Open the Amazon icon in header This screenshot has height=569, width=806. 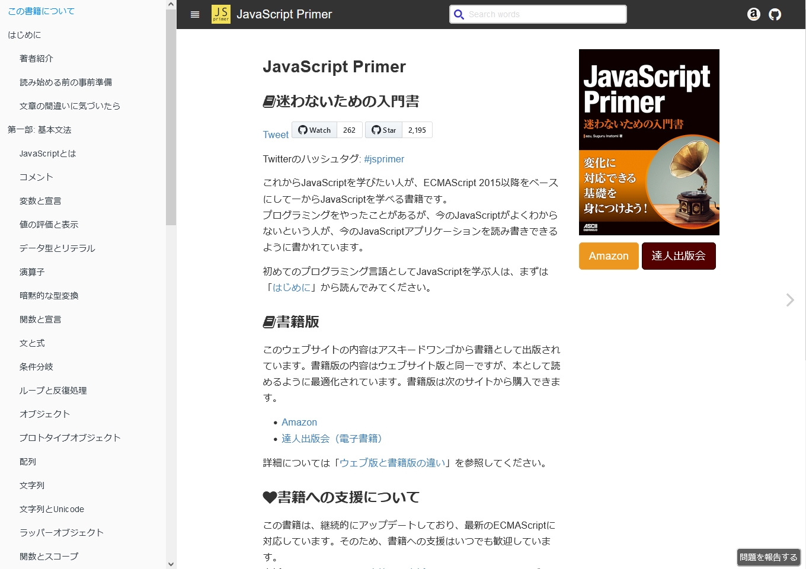(x=754, y=14)
